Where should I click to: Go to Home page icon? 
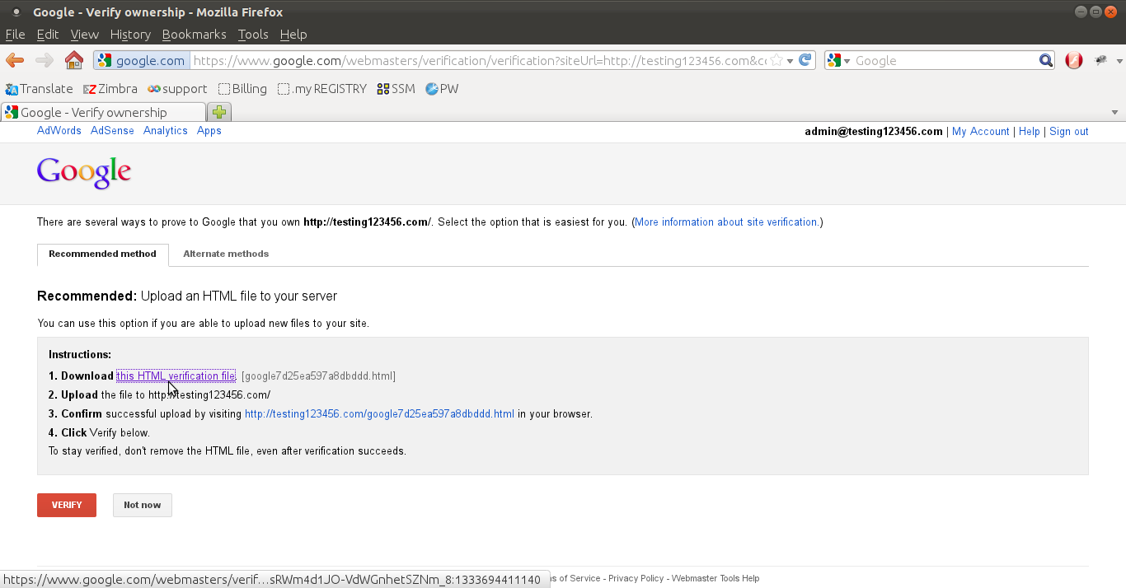tap(74, 60)
